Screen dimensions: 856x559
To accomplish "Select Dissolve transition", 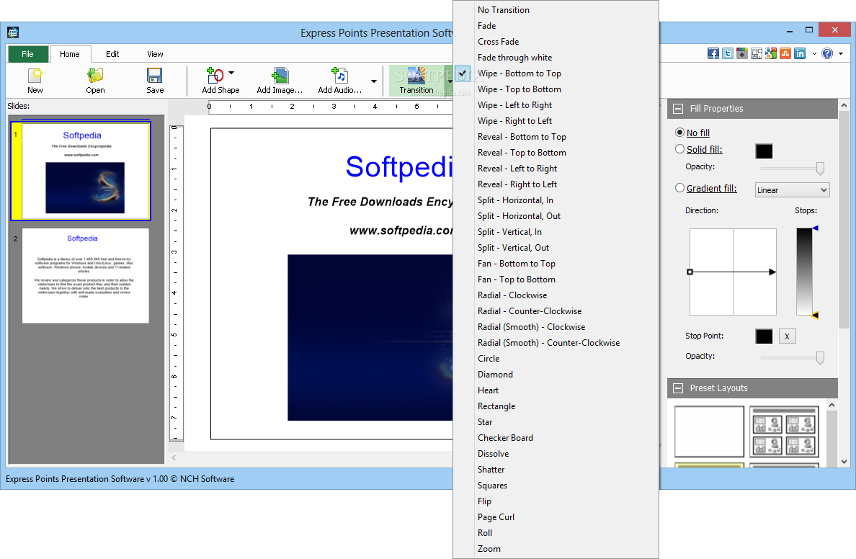I will (x=556, y=453).
